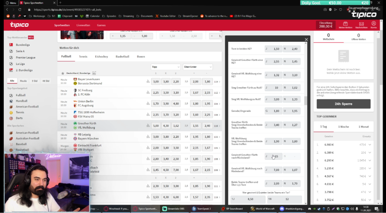Viewport: 386px width, 213px height.
Task: Open statistics icon for SC Freiburg match
Action: point(148,92)
